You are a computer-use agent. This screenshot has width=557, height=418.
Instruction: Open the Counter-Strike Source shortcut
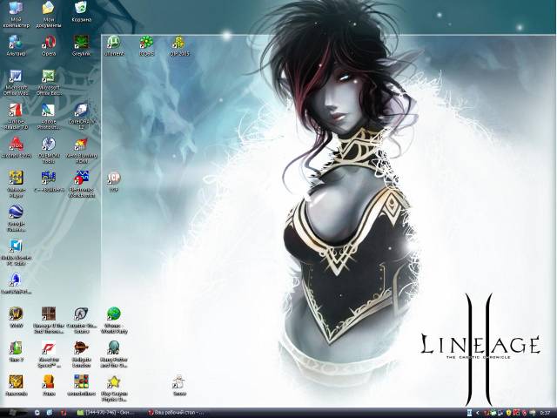tap(81, 313)
